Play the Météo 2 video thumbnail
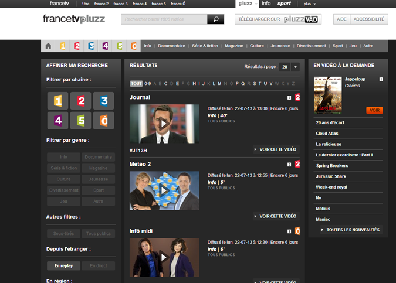 point(164,190)
